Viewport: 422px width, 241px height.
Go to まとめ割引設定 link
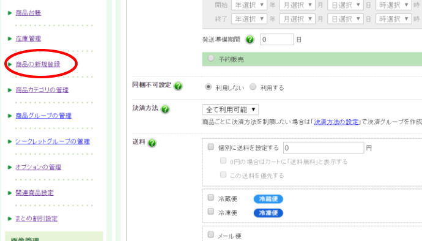coord(36,218)
